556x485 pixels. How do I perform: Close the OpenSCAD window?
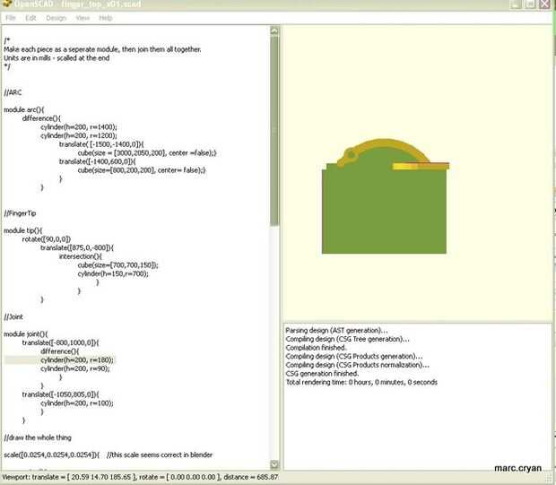click(545, 4)
